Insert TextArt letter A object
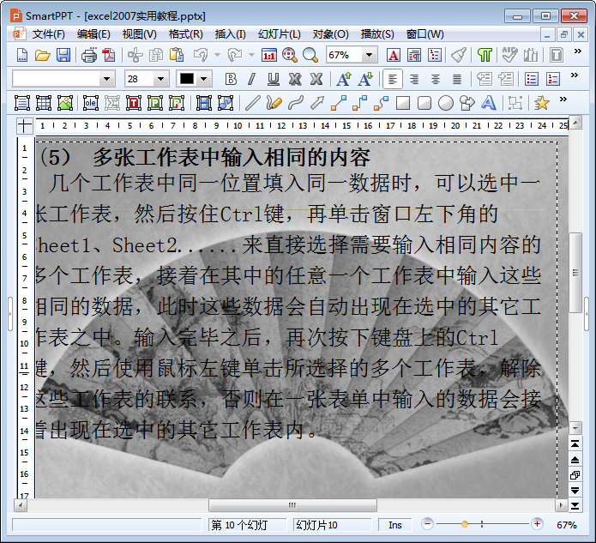Screen dimensions: 596x543 pyautogui.click(x=489, y=103)
